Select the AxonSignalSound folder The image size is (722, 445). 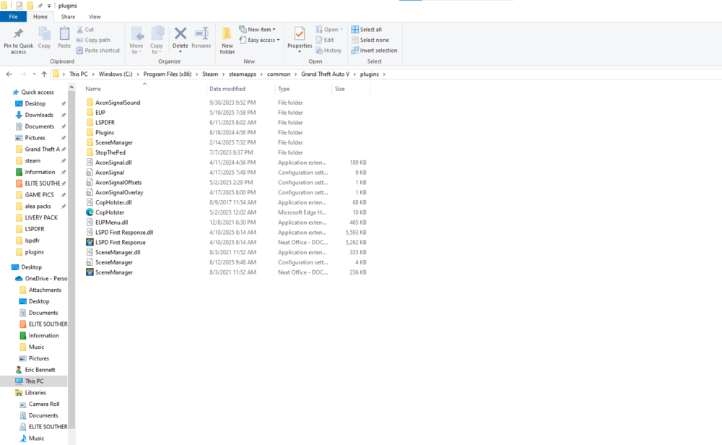[118, 103]
